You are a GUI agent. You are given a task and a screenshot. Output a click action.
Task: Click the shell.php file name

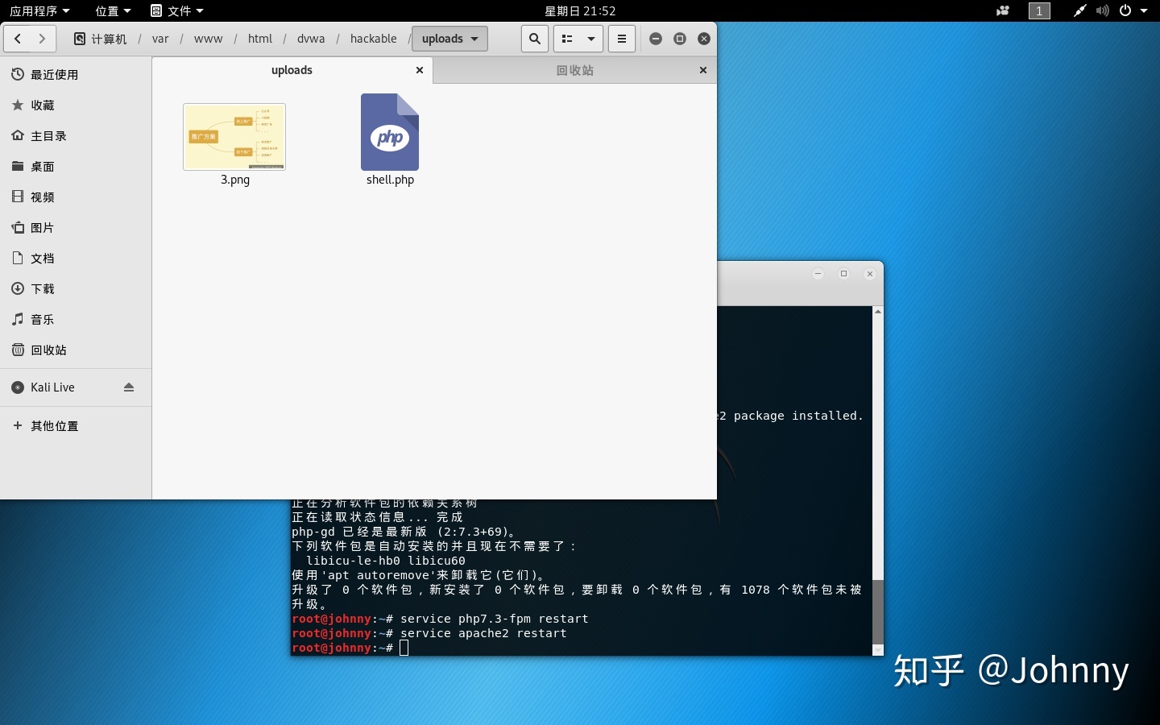390,180
